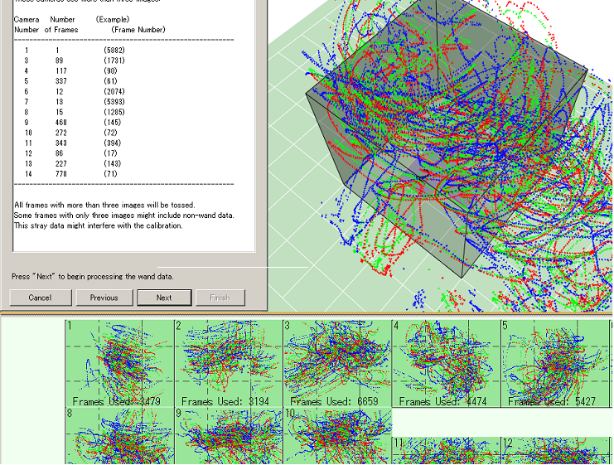Select example frame number (5882) for camera 1
Viewport: 614px width, 465px height.
pyautogui.click(x=114, y=50)
